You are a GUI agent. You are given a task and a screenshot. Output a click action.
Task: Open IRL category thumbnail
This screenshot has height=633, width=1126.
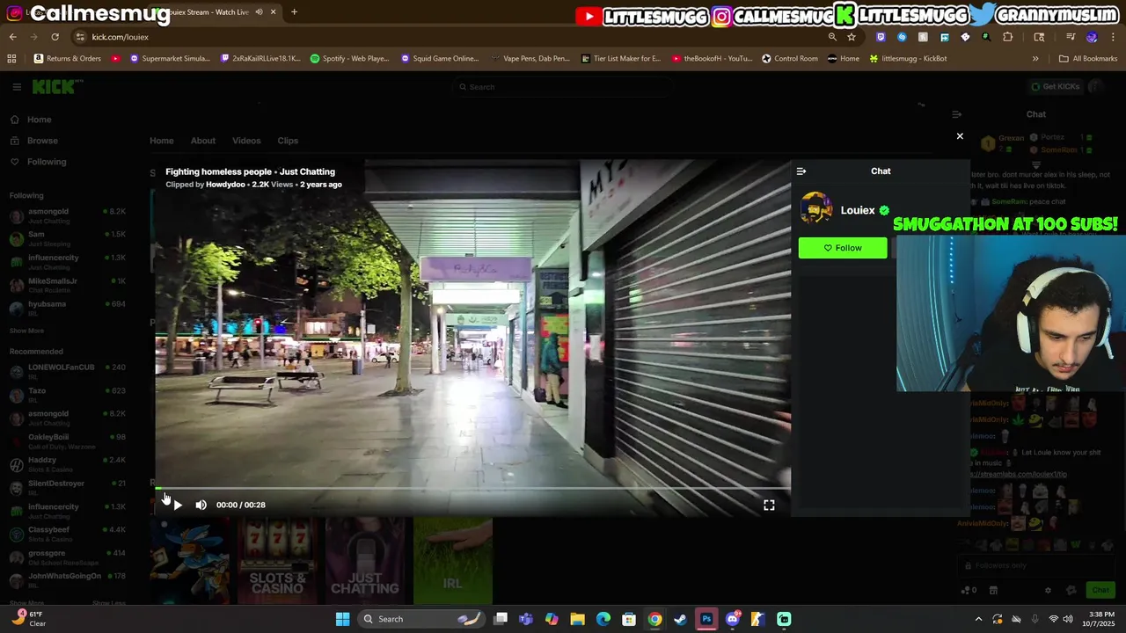[452, 561]
